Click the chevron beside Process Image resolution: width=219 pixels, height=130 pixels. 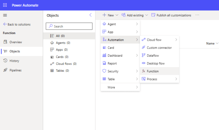176,79
